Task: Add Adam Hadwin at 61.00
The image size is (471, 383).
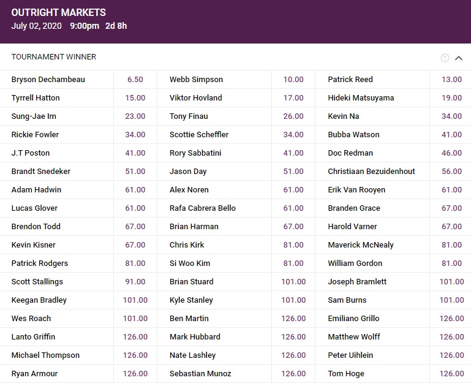Action: pyautogui.click(x=135, y=190)
